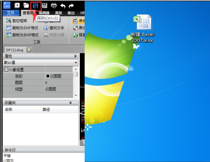Open a file with the folder icon

(26, 6)
